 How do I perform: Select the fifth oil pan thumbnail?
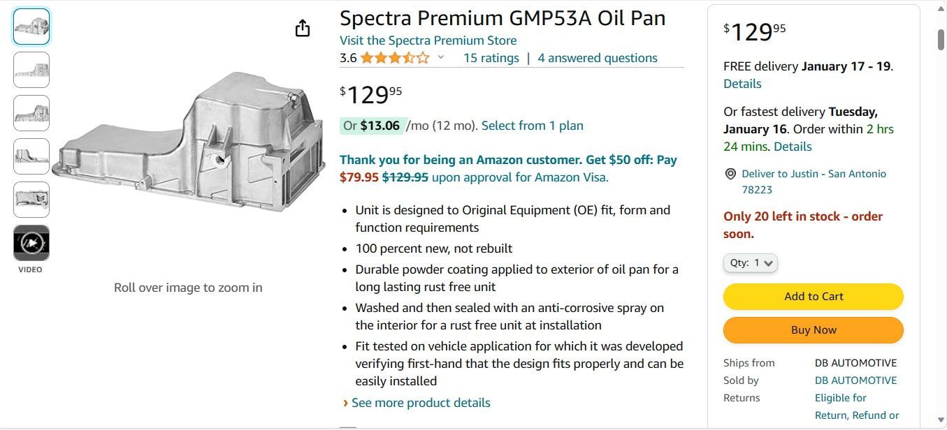point(31,200)
